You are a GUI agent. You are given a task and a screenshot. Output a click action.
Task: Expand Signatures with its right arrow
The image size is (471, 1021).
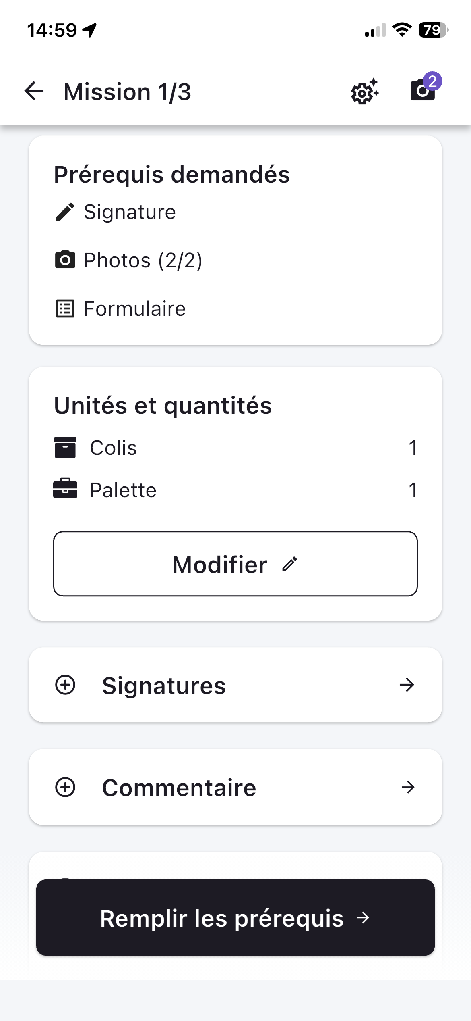[407, 685]
